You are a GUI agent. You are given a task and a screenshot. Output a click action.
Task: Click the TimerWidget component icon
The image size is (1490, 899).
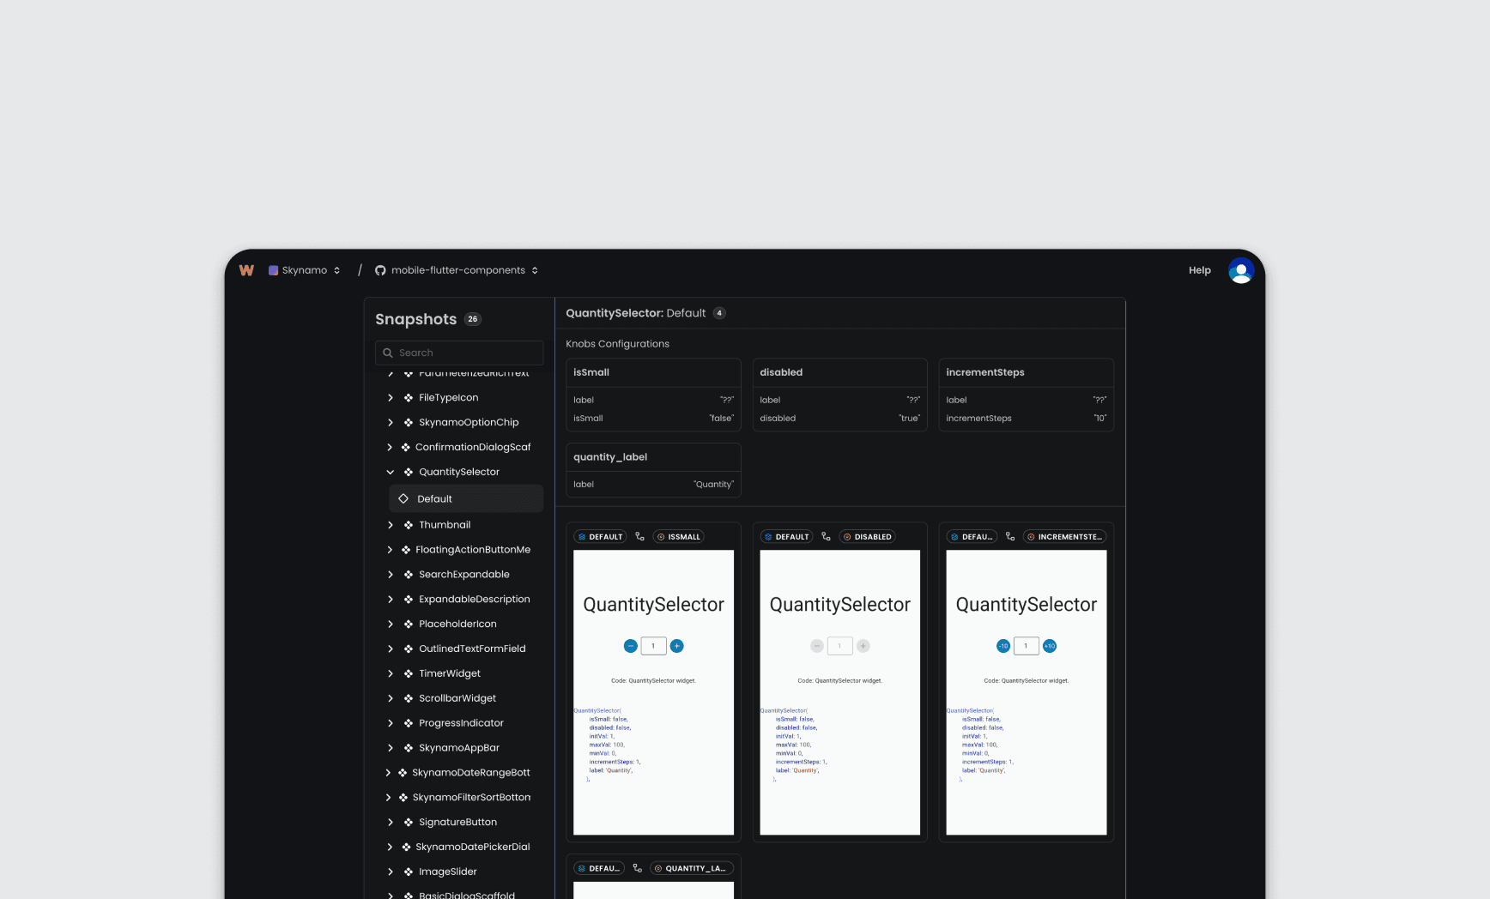409,674
